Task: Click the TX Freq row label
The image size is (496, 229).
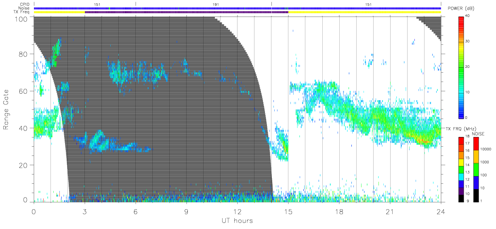Action: click(x=22, y=12)
